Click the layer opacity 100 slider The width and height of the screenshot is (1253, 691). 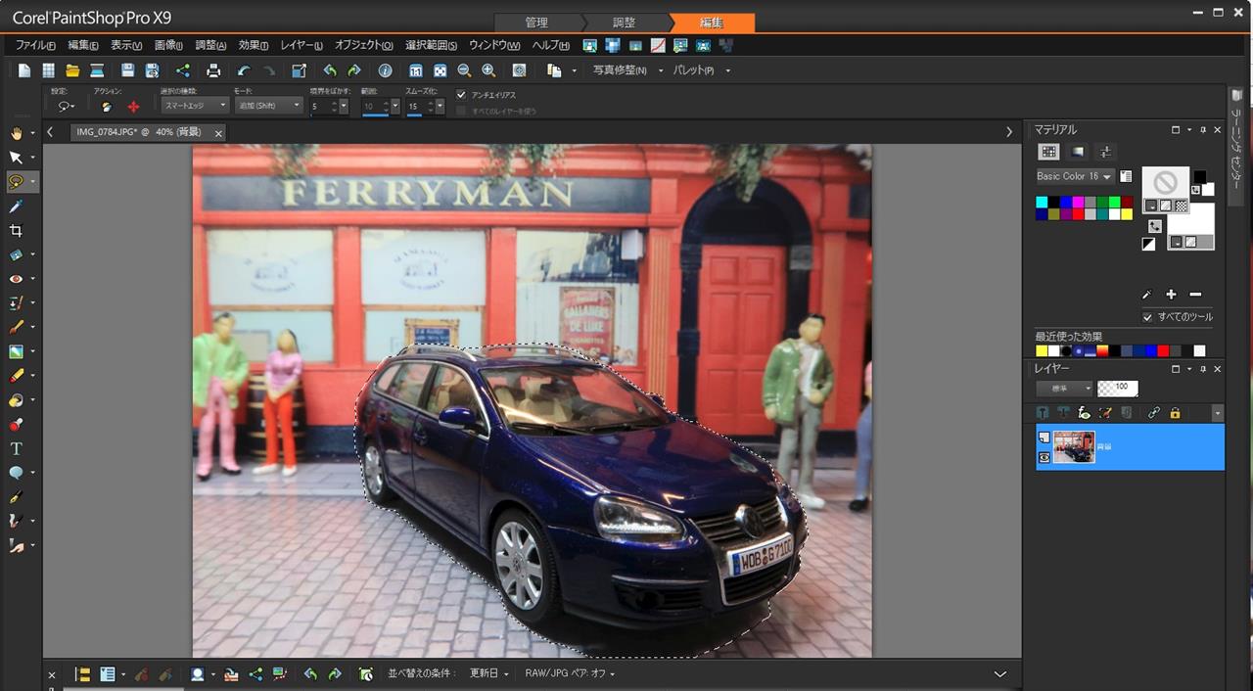pos(1117,389)
